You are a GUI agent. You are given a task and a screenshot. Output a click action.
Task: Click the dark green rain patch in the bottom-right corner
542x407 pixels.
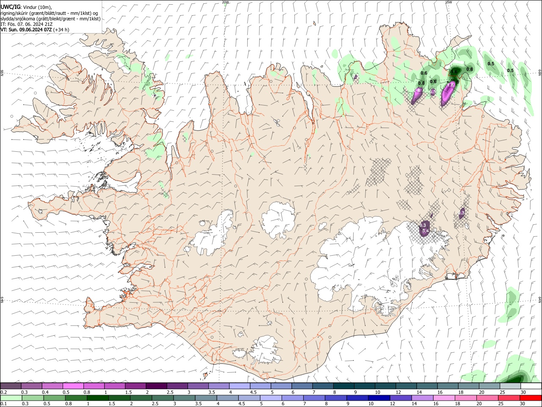click(516, 377)
